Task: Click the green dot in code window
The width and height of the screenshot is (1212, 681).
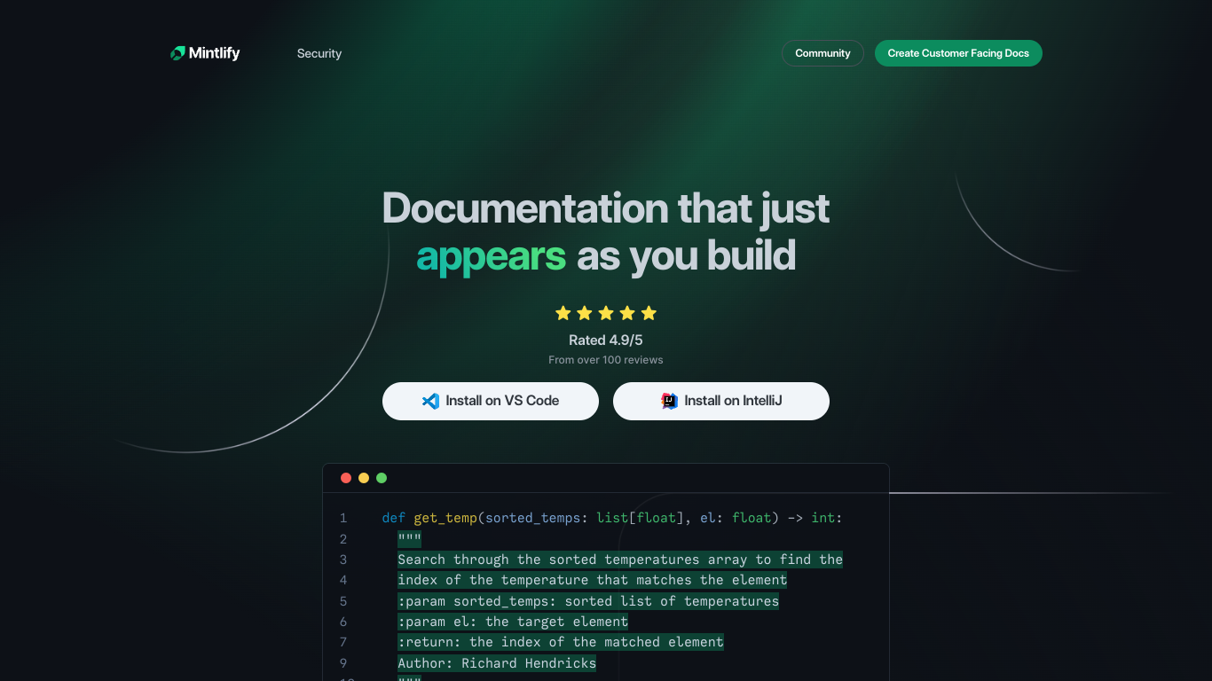Action: [382, 478]
